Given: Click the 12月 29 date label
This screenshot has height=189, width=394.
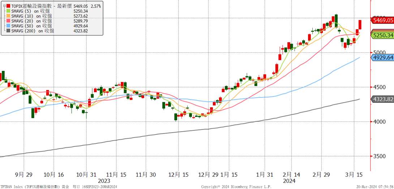Looking at the screenshot, I should tap(207, 175).
